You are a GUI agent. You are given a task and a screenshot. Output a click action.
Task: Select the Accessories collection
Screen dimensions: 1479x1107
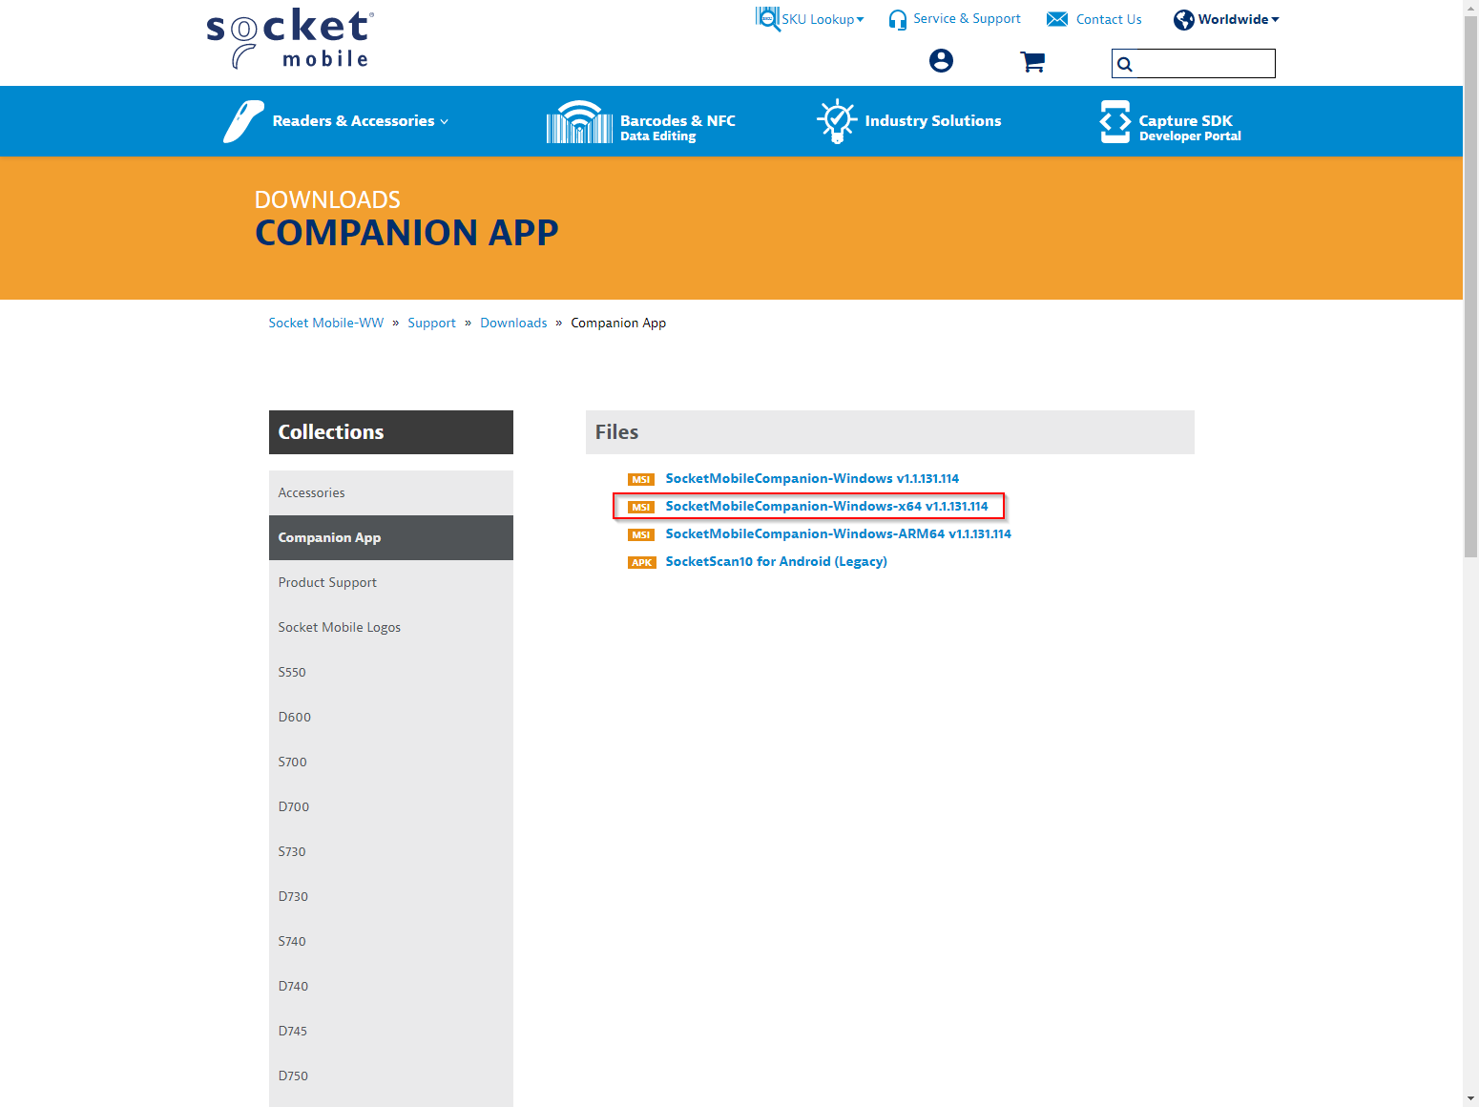312,492
